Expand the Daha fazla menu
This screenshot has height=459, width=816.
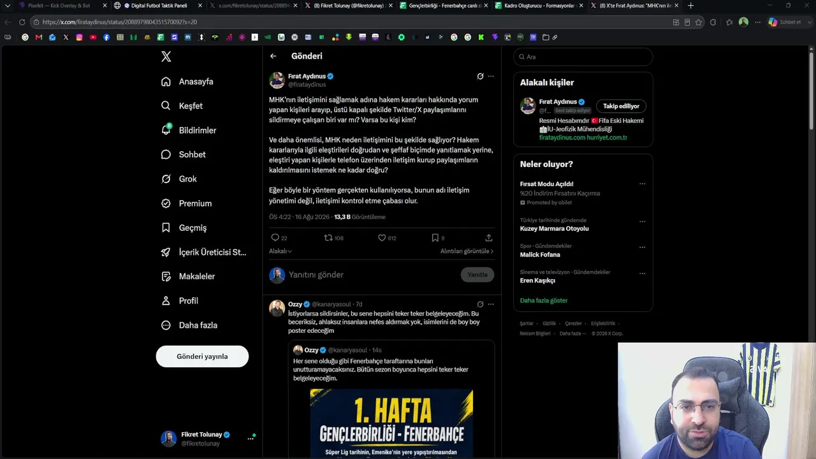189,325
